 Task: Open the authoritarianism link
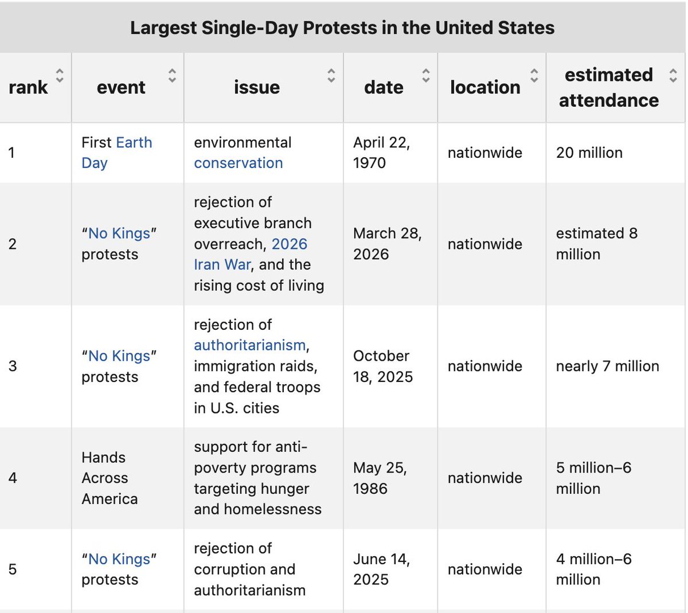click(x=250, y=345)
